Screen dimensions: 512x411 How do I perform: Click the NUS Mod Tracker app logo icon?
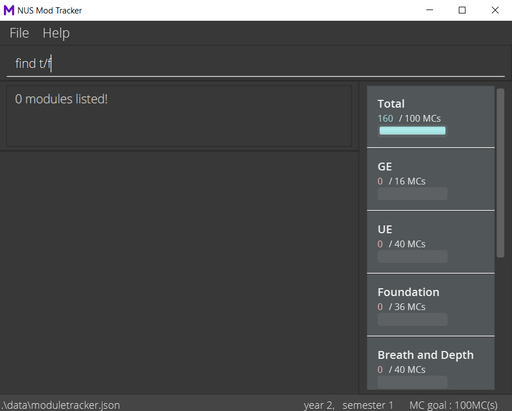click(9, 11)
